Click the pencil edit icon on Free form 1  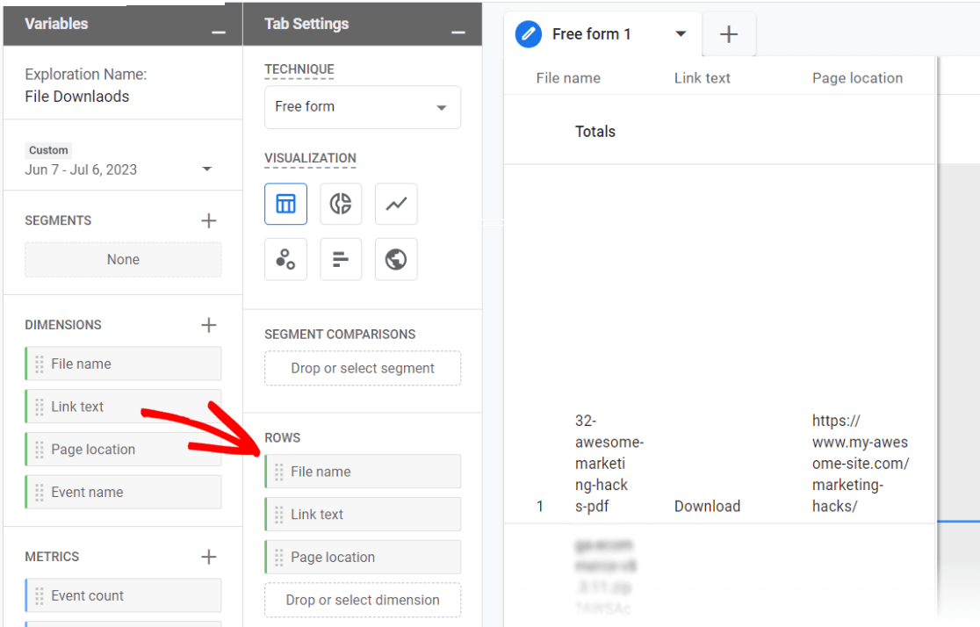click(526, 34)
